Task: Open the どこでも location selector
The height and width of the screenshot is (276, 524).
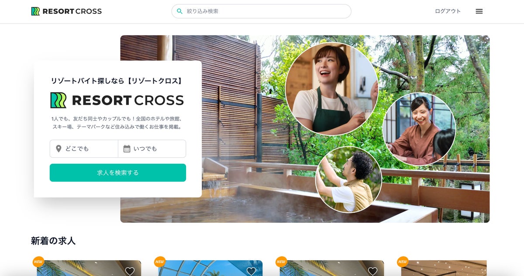Action: tap(84, 149)
